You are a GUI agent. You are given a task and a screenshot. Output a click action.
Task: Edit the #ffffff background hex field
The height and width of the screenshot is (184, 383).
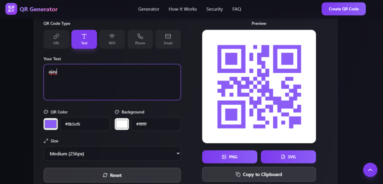[156, 124]
